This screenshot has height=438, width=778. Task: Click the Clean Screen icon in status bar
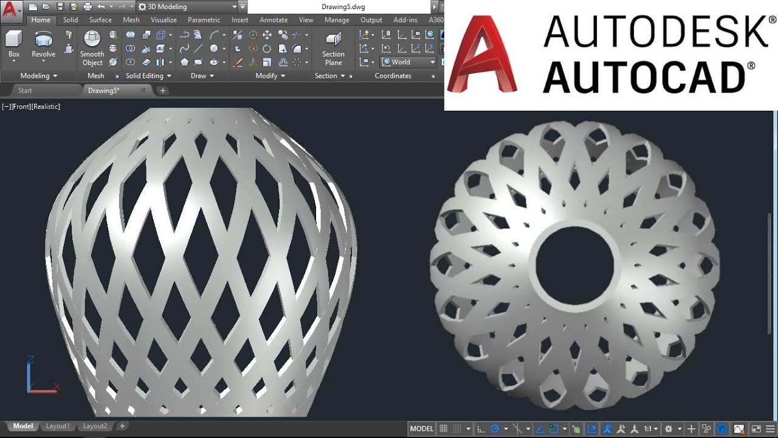756,429
